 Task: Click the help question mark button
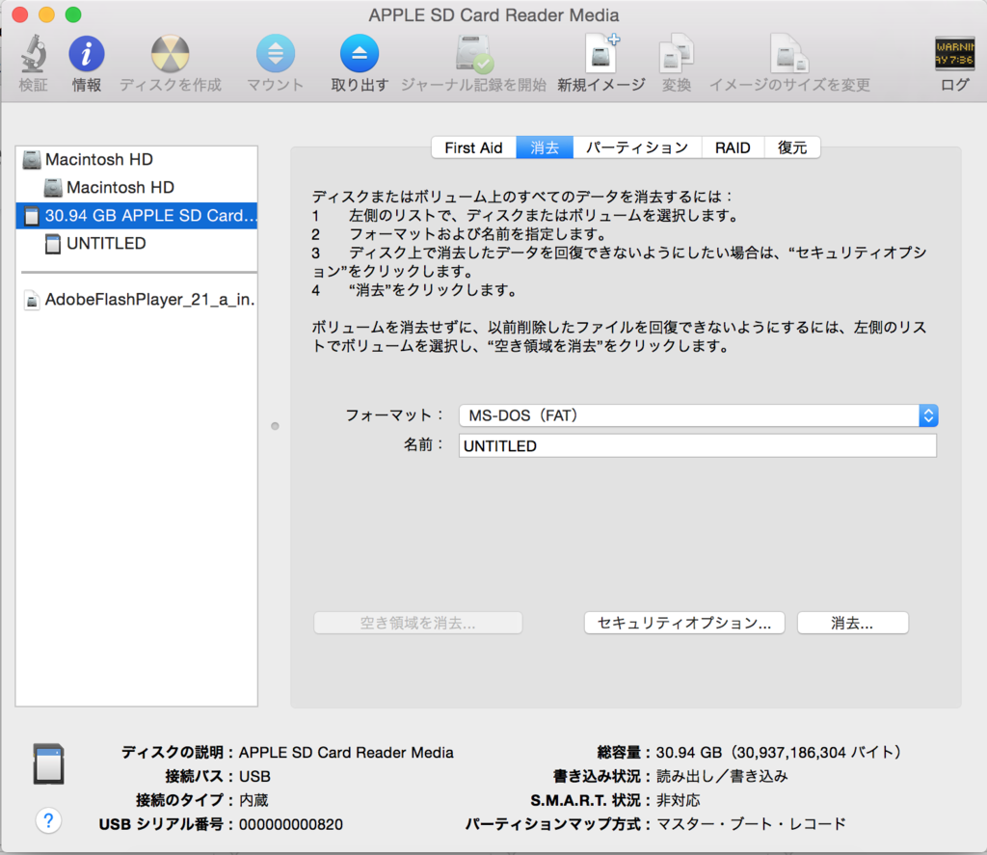[x=48, y=820]
